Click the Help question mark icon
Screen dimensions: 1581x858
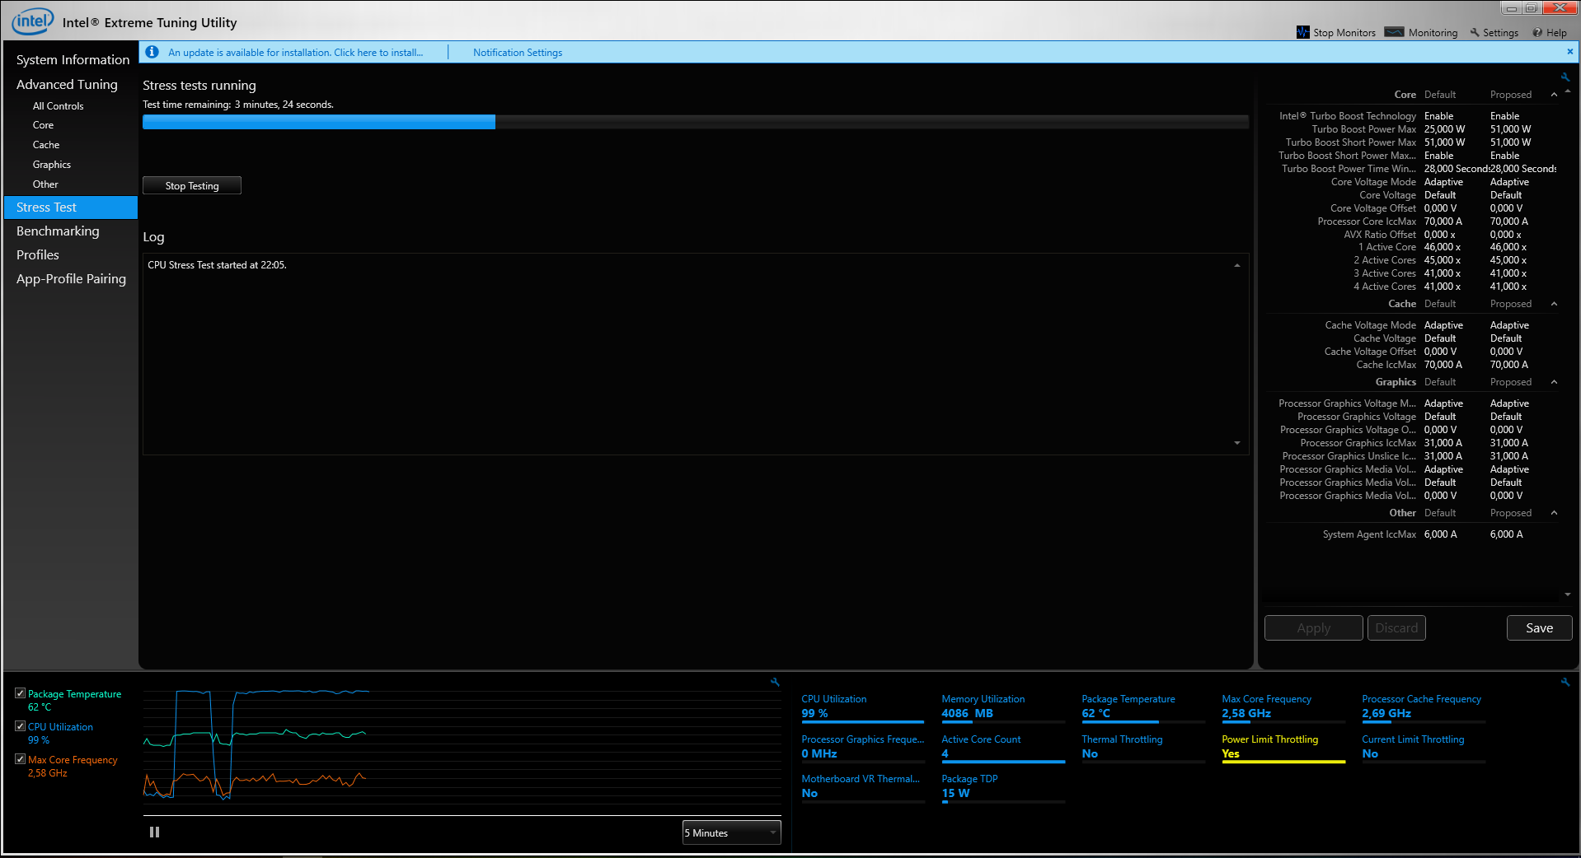1537,32
